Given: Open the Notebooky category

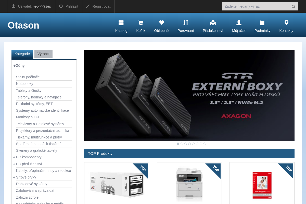Looking at the screenshot, I should coord(24,84).
